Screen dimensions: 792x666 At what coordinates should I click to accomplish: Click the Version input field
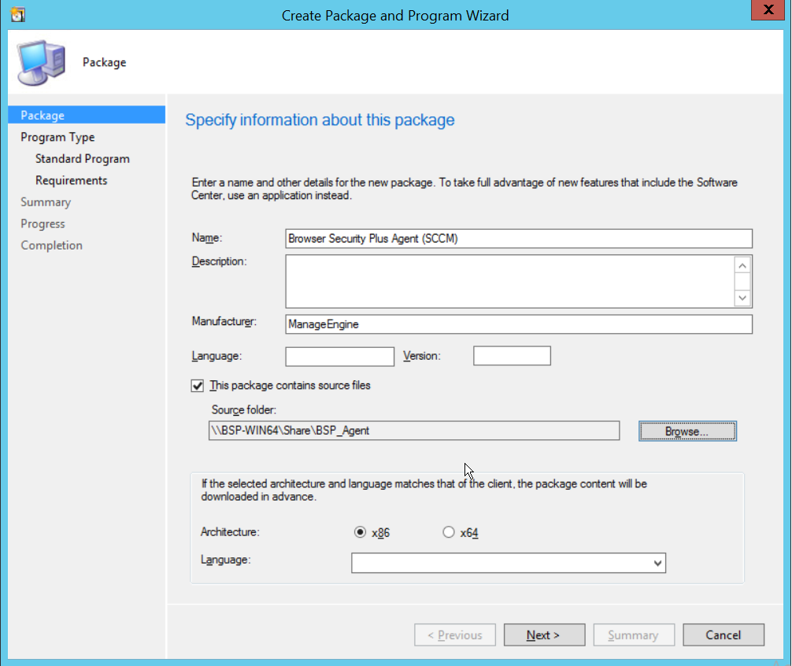pyautogui.click(x=512, y=356)
